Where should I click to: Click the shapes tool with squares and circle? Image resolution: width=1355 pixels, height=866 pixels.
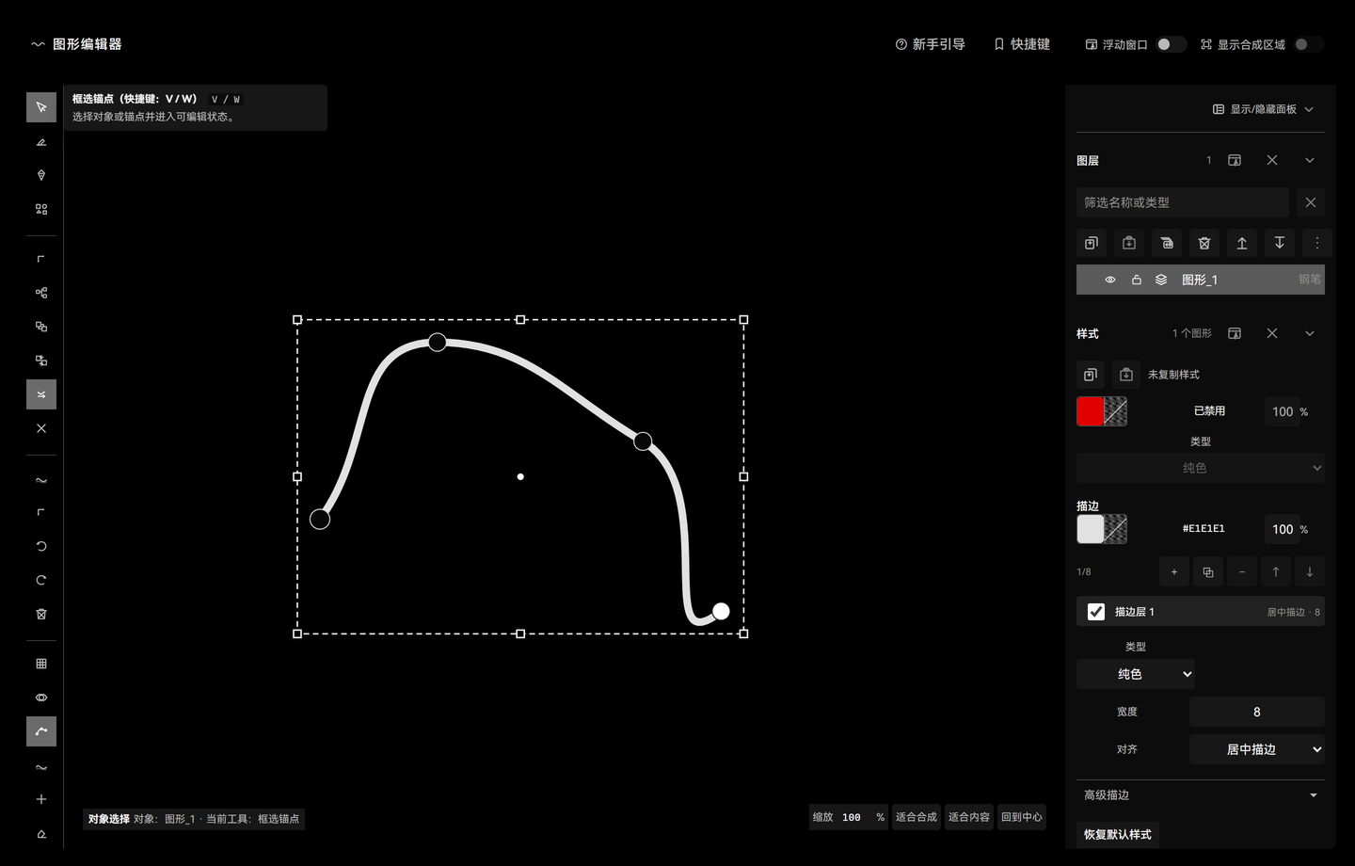41,209
